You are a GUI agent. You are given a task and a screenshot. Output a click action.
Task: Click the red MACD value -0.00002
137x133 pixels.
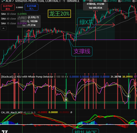pyautogui.click(x=42, y=112)
